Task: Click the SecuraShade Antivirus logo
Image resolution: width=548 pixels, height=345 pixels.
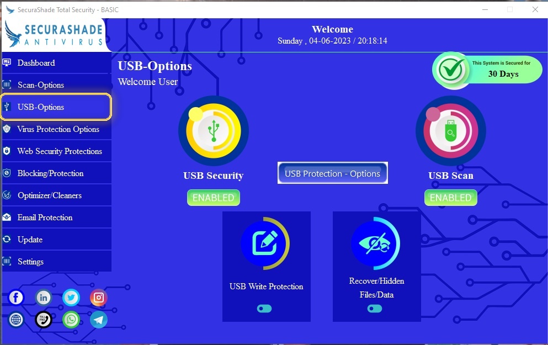Action: [x=54, y=34]
